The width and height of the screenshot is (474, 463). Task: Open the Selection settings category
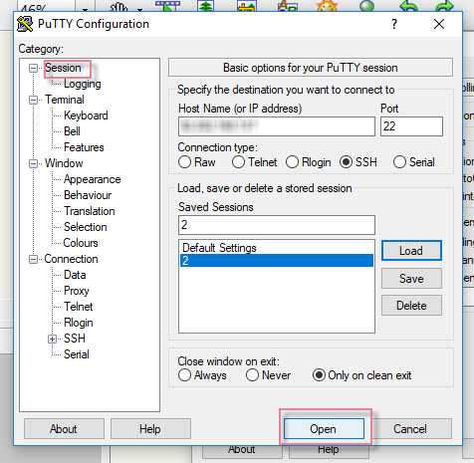(x=86, y=227)
